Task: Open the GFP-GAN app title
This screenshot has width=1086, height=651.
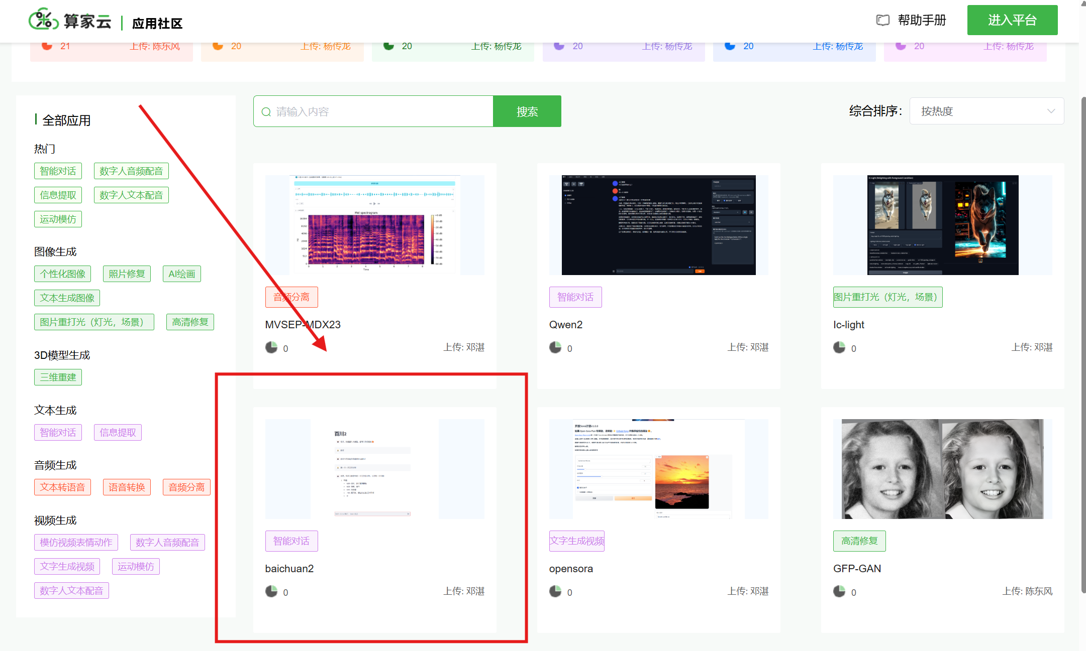Action: (857, 569)
